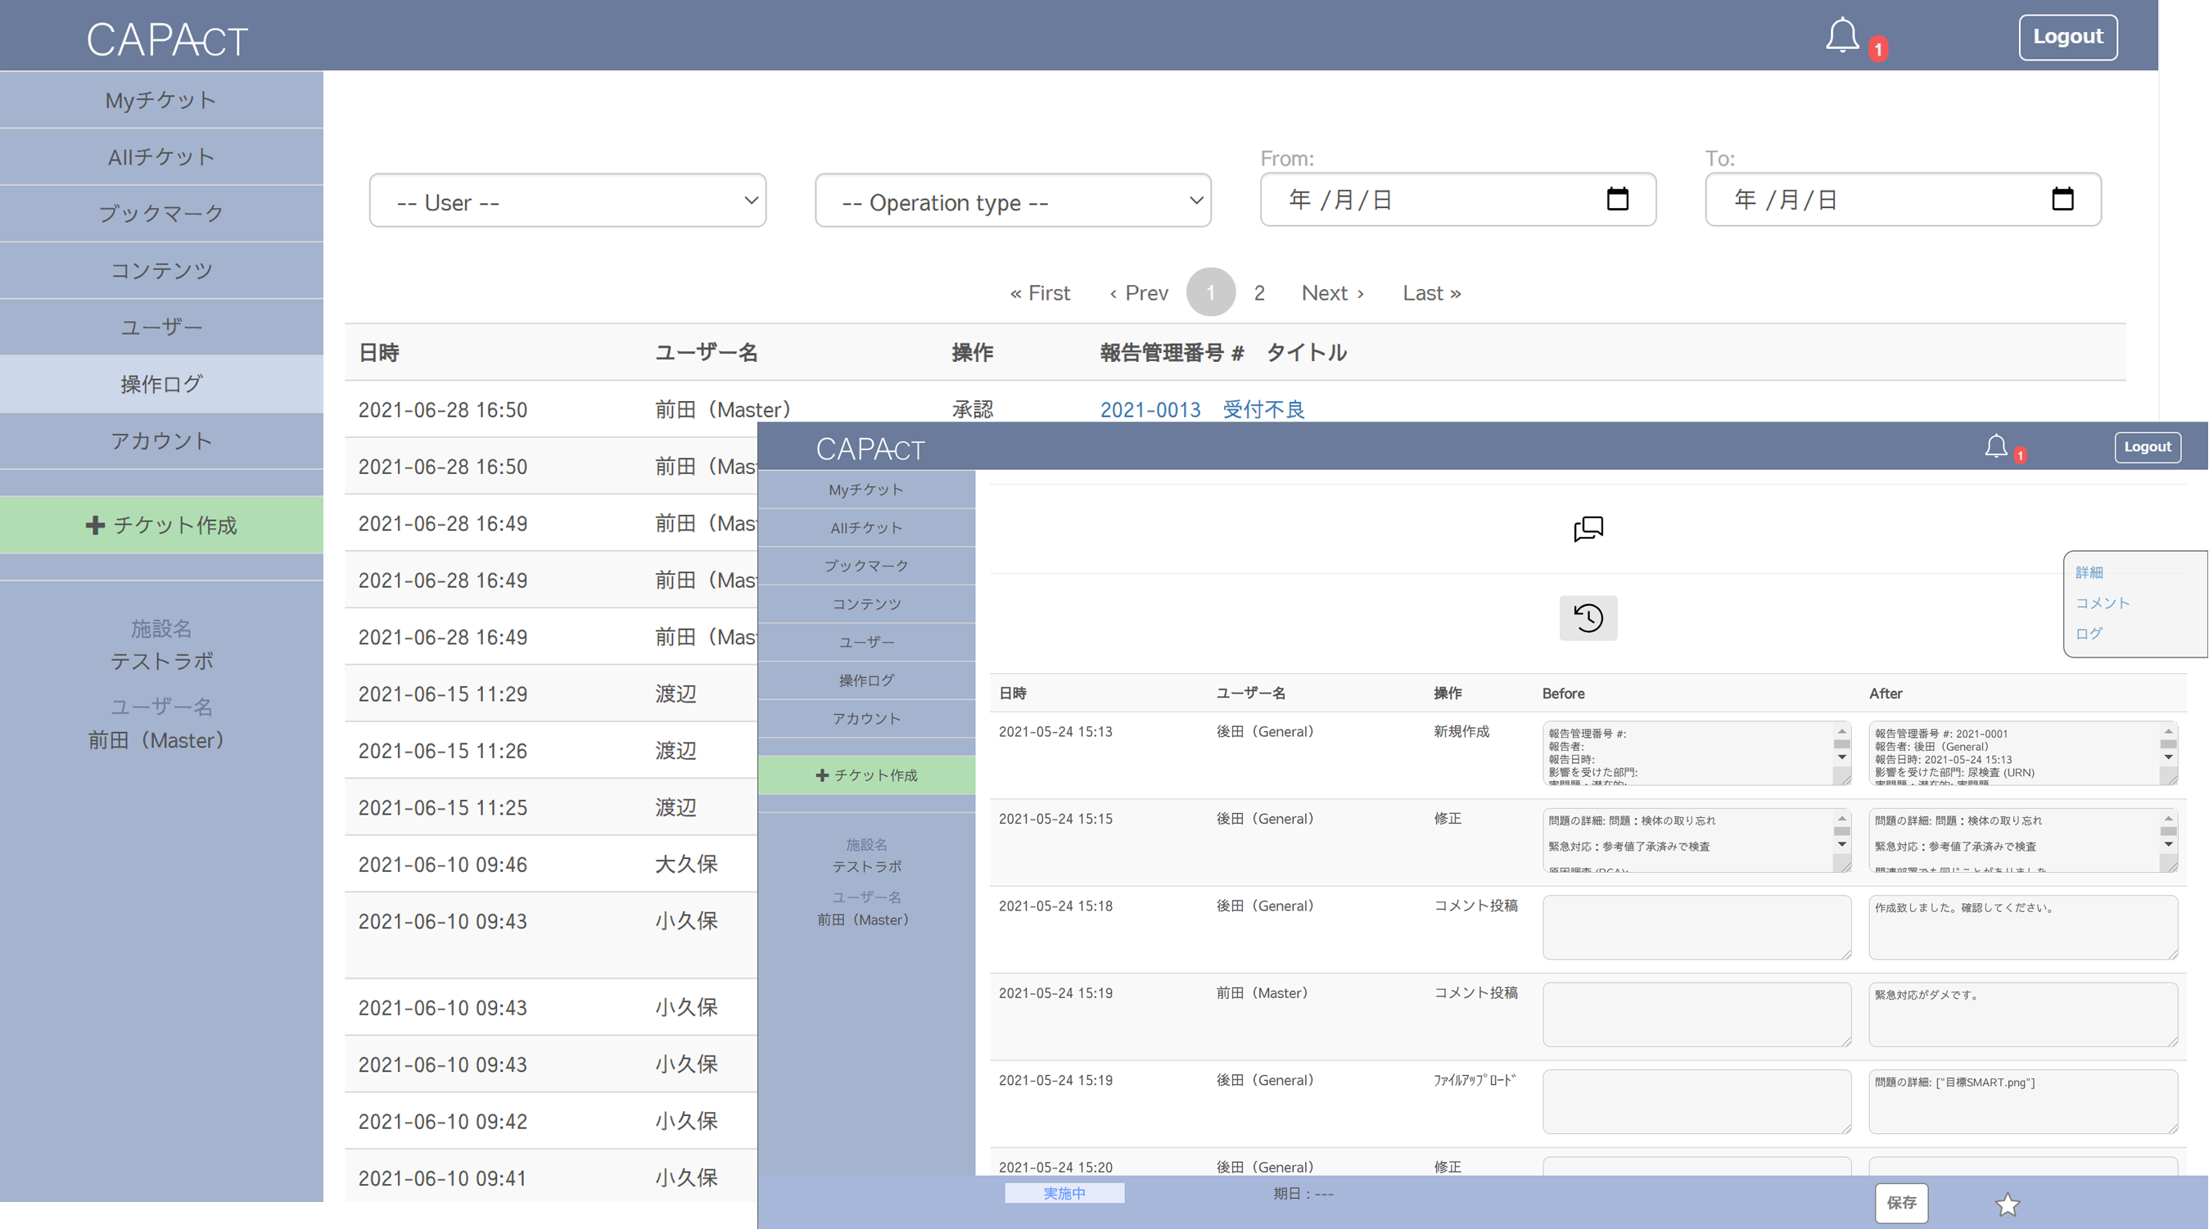The height and width of the screenshot is (1229, 2209).
Task: Click the 保存 save button
Action: coord(1900,1203)
